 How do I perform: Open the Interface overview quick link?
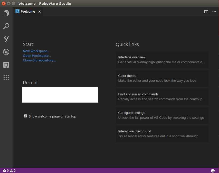pos(162,60)
